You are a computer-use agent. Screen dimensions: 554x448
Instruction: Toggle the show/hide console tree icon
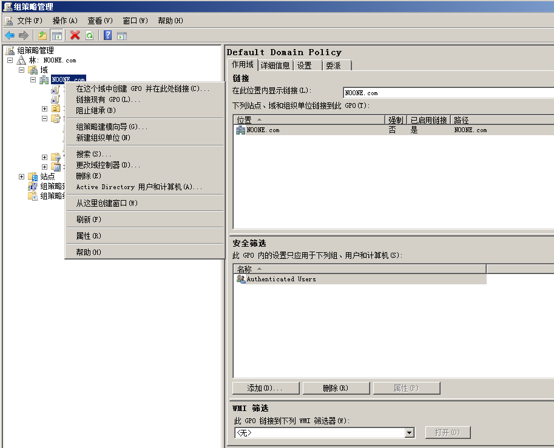click(x=56, y=35)
